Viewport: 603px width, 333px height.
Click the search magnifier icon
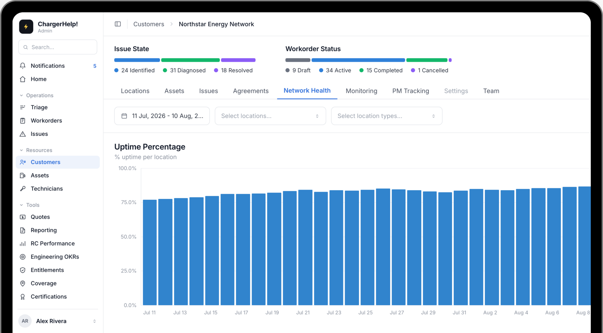[25, 47]
